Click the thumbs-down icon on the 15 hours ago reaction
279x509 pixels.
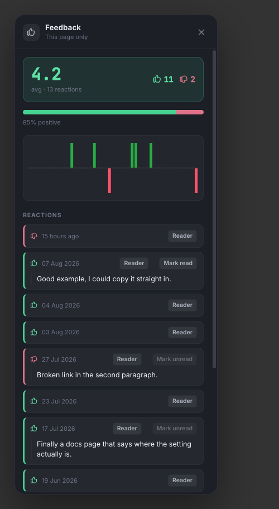(x=33, y=236)
